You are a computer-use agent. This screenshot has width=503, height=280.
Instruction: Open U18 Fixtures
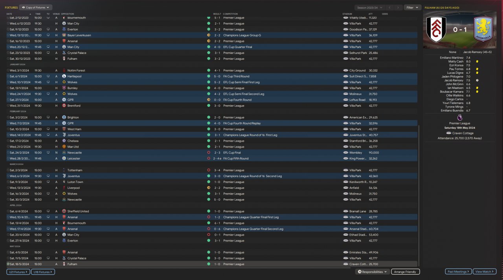pyautogui.click(x=43, y=272)
